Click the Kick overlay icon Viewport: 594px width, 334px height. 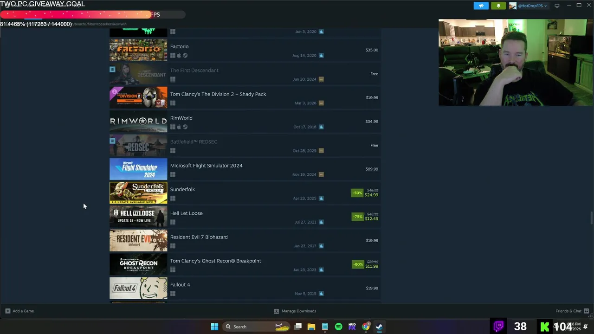[545, 327]
